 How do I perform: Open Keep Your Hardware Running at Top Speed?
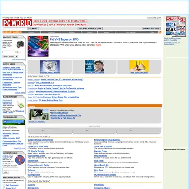(x=53, y=86)
